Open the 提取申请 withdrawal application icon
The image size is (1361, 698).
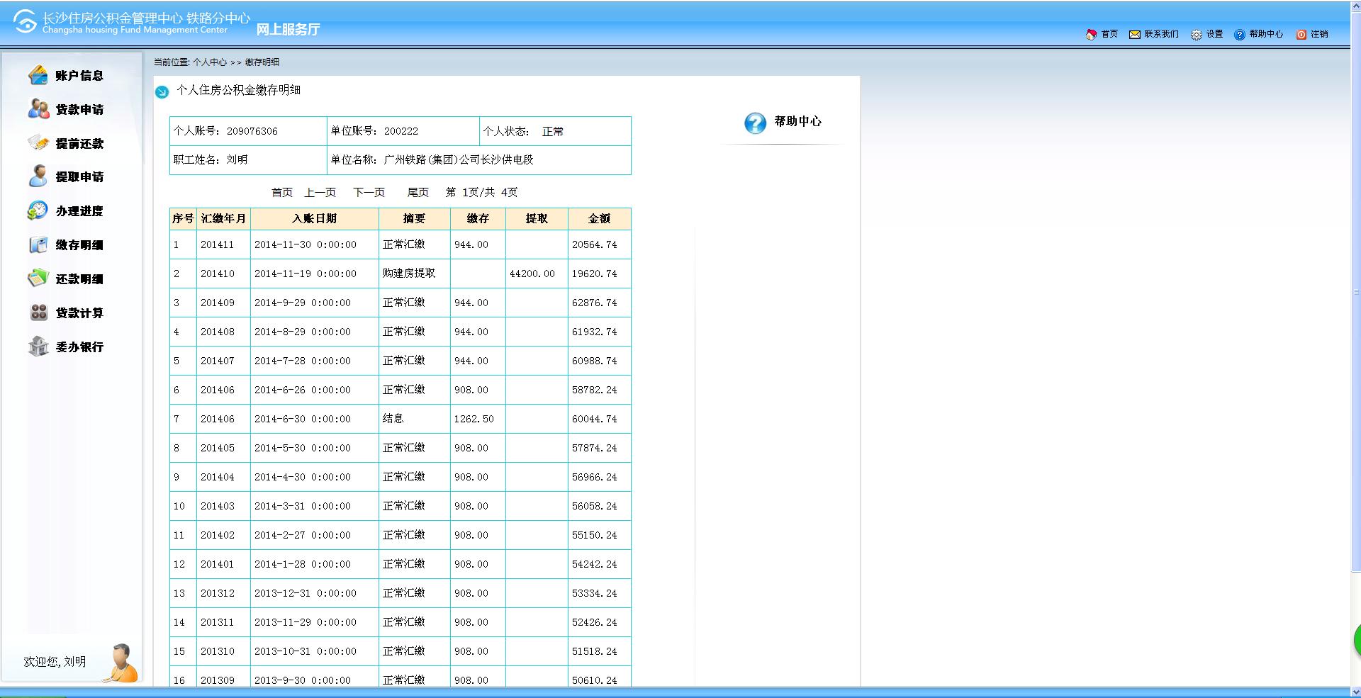38,176
